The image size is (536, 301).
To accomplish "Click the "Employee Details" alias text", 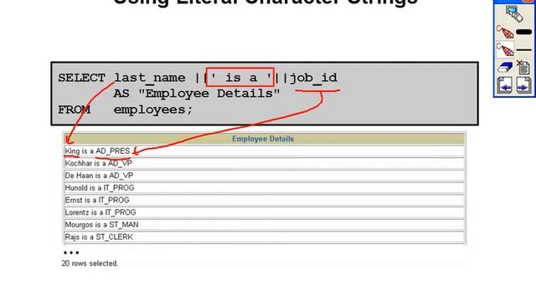I will (209, 94).
